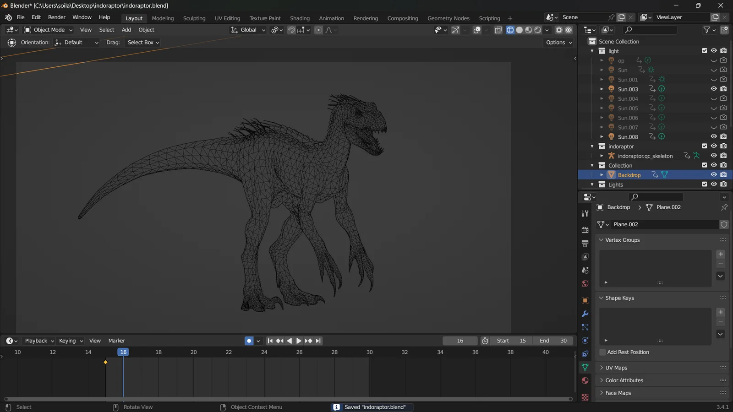This screenshot has height=412, width=733.
Task: Expand the Shape Keys panel
Action: pyautogui.click(x=619, y=298)
